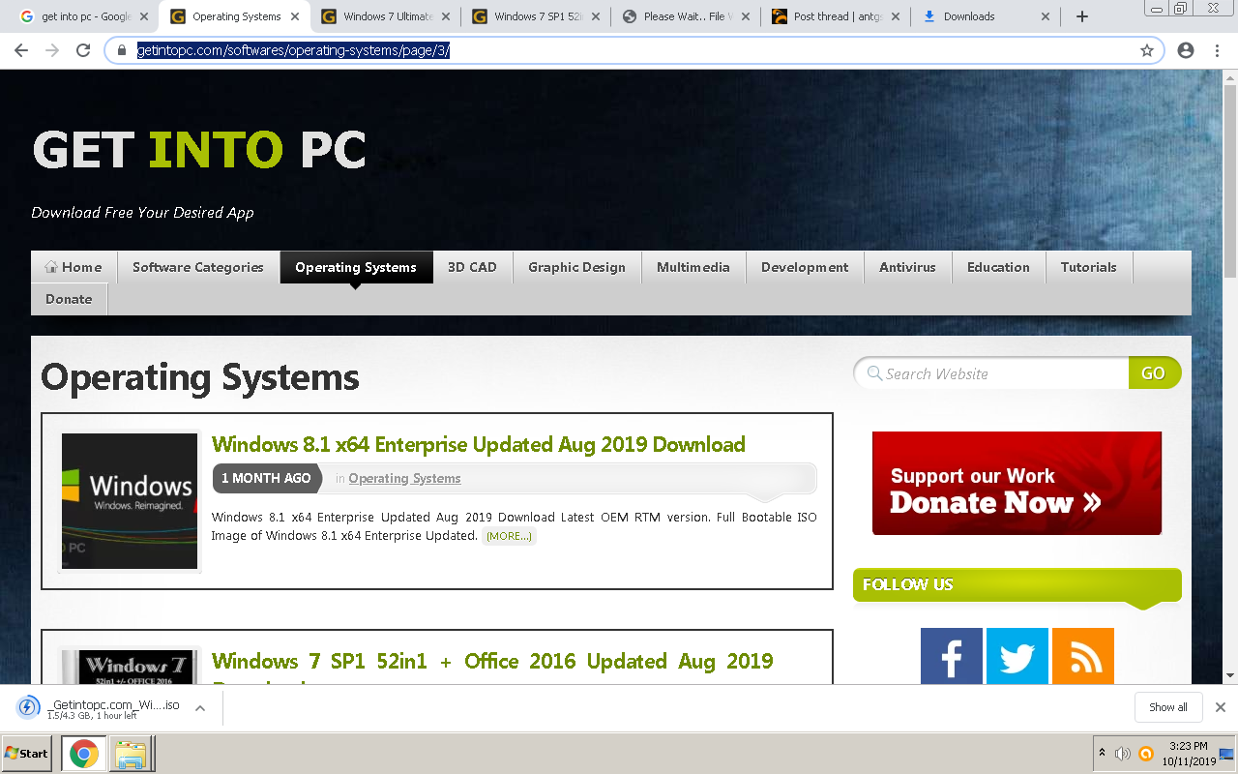Open the Chrome profile avatar menu

1186,50
